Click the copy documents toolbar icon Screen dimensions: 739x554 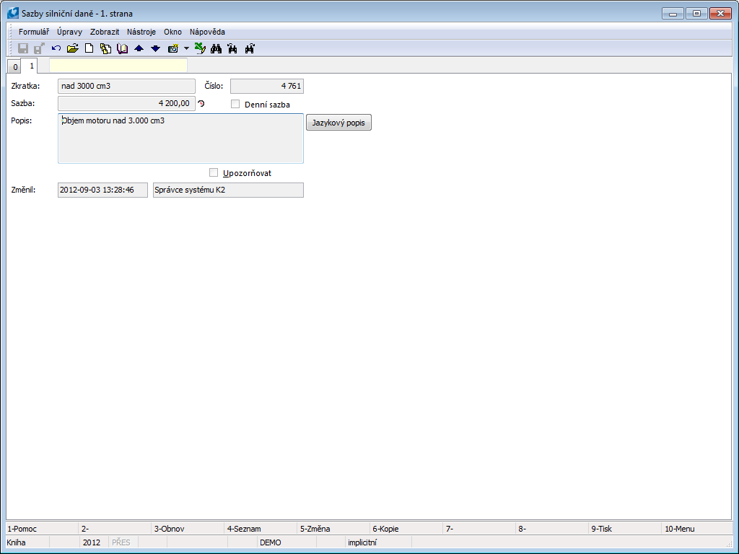[x=105, y=48]
